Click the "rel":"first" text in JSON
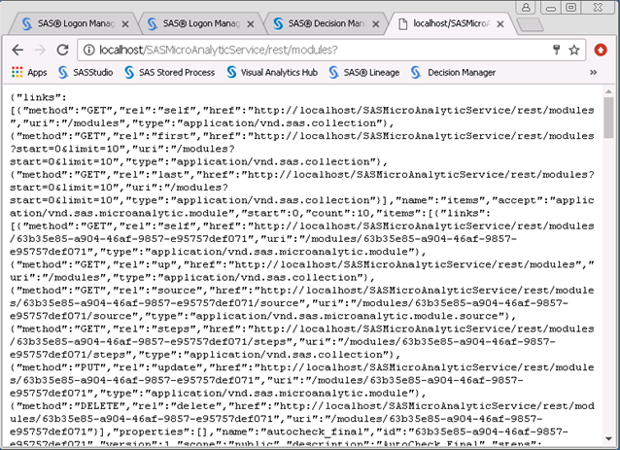 [157, 136]
